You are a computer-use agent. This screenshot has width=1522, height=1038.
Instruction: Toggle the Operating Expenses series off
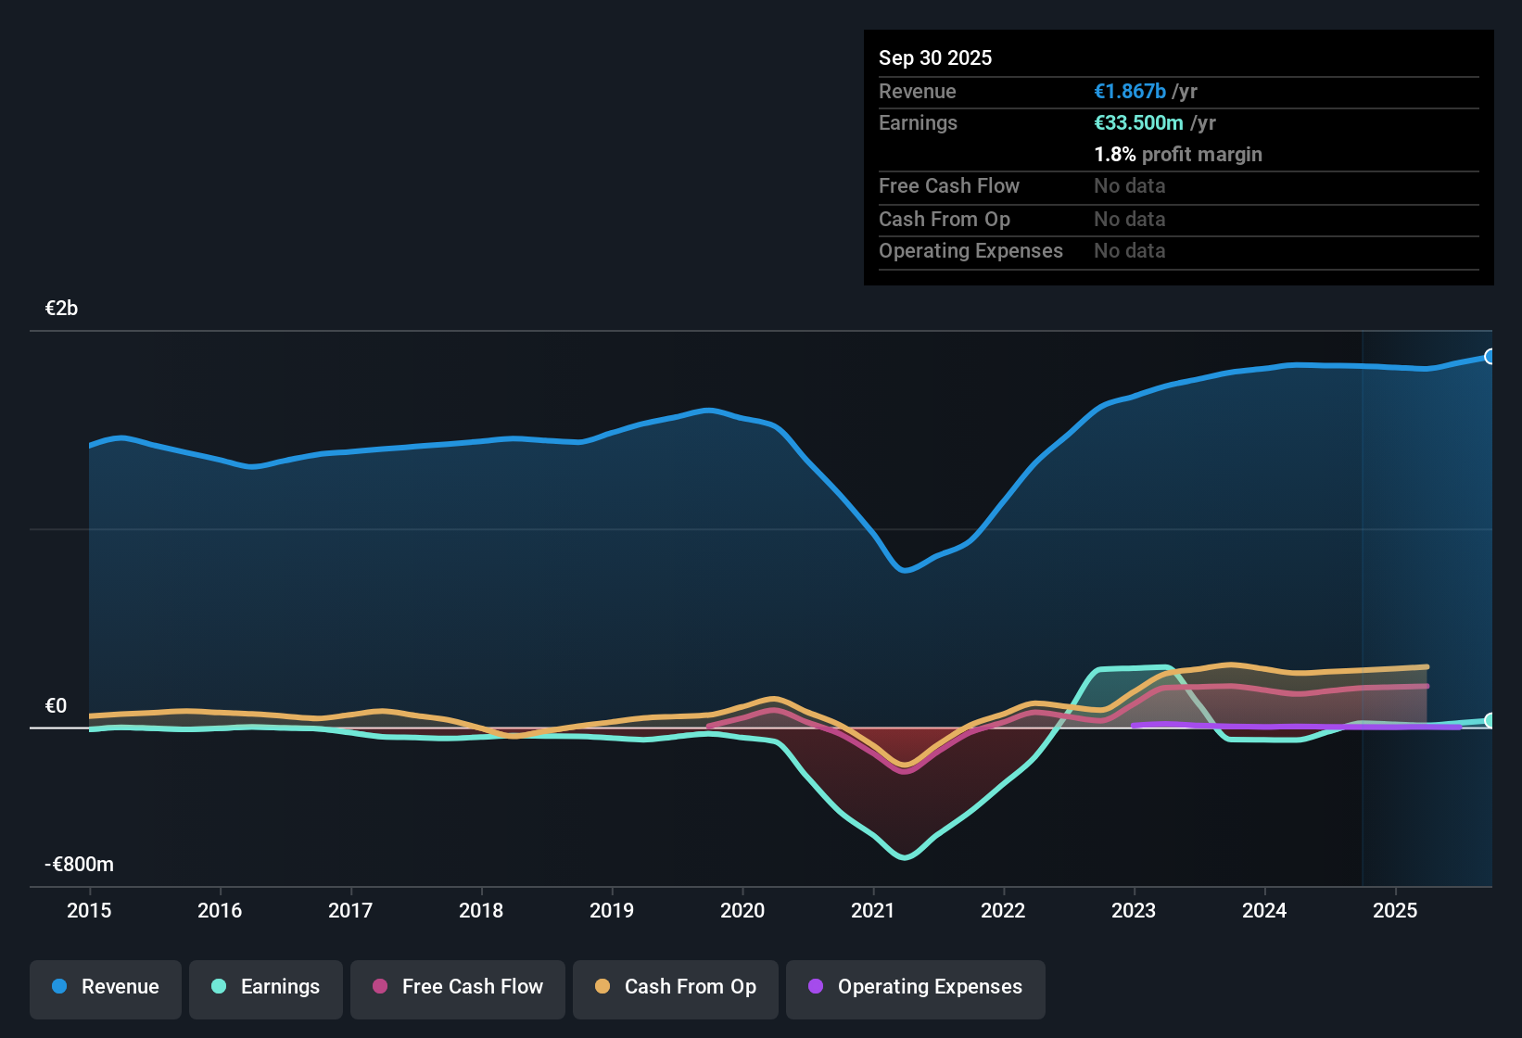(x=915, y=987)
